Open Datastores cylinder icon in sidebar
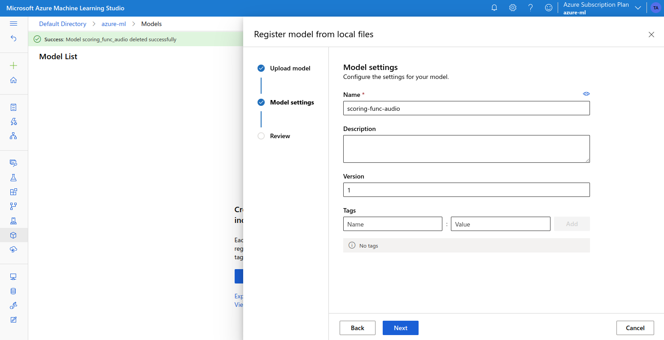The height and width of the screenshot is (340, 664). point(13,291)
